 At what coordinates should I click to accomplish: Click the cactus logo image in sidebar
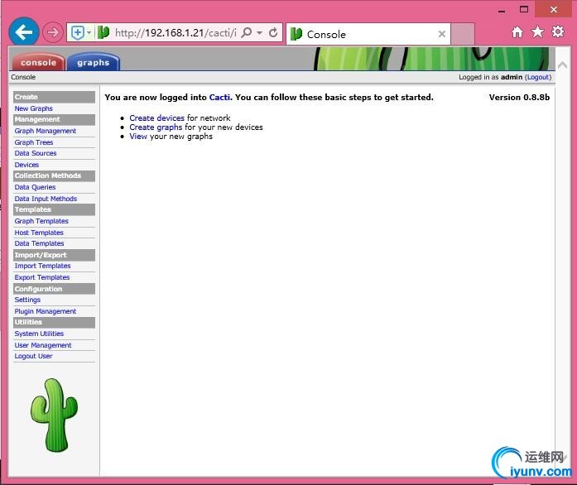coord(54,415)
